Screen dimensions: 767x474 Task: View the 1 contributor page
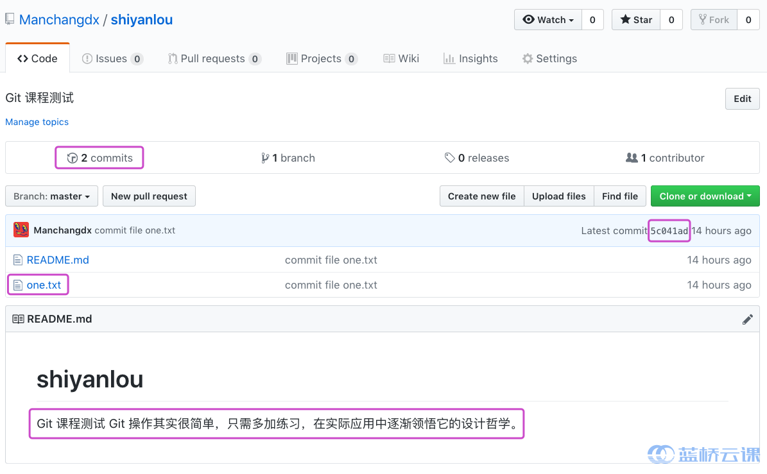(665, 158)
